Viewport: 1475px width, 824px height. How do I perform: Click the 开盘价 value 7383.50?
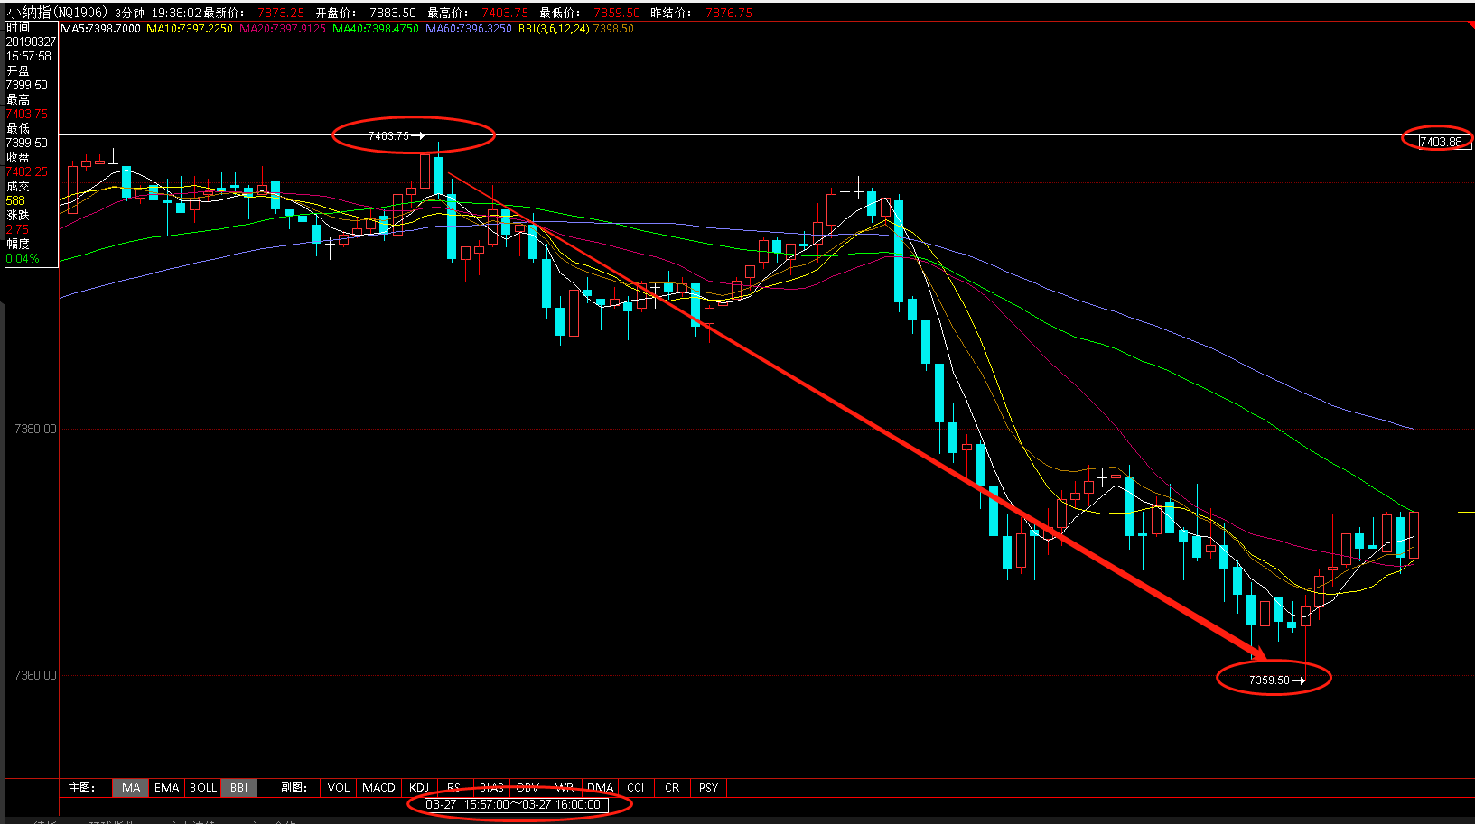(393, 13)
